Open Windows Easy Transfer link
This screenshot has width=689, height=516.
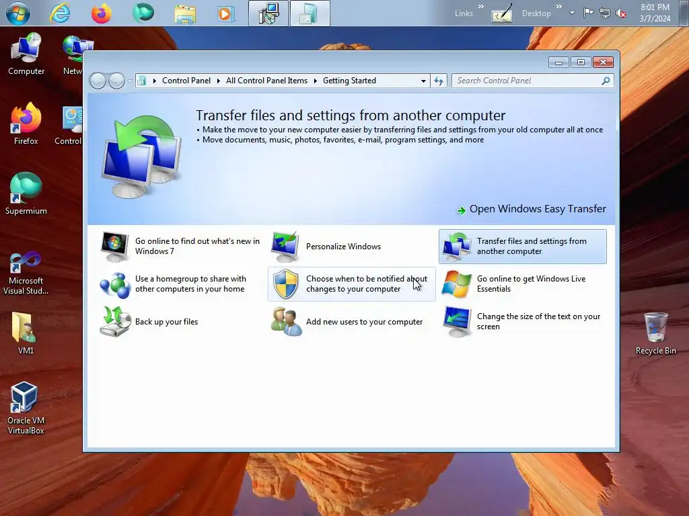click(x=538, y=209)
